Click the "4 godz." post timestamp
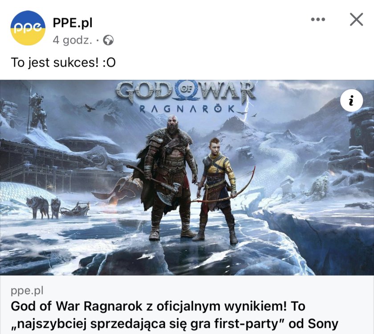This screenshot has width=374, height=334. (x=72, y=40)
